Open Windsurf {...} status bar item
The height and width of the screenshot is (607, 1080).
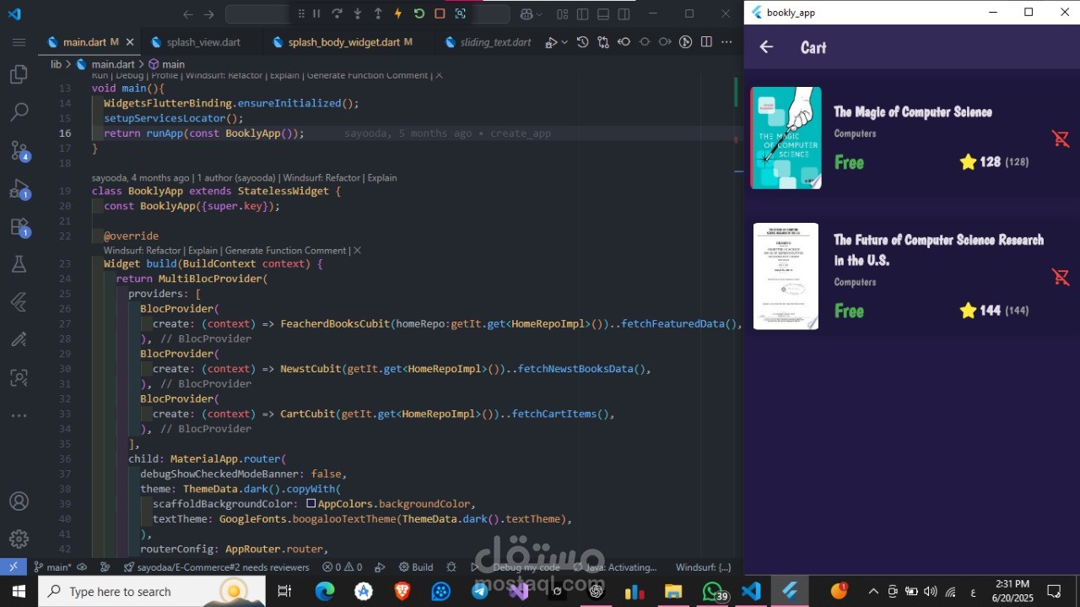tap(704, 567)
